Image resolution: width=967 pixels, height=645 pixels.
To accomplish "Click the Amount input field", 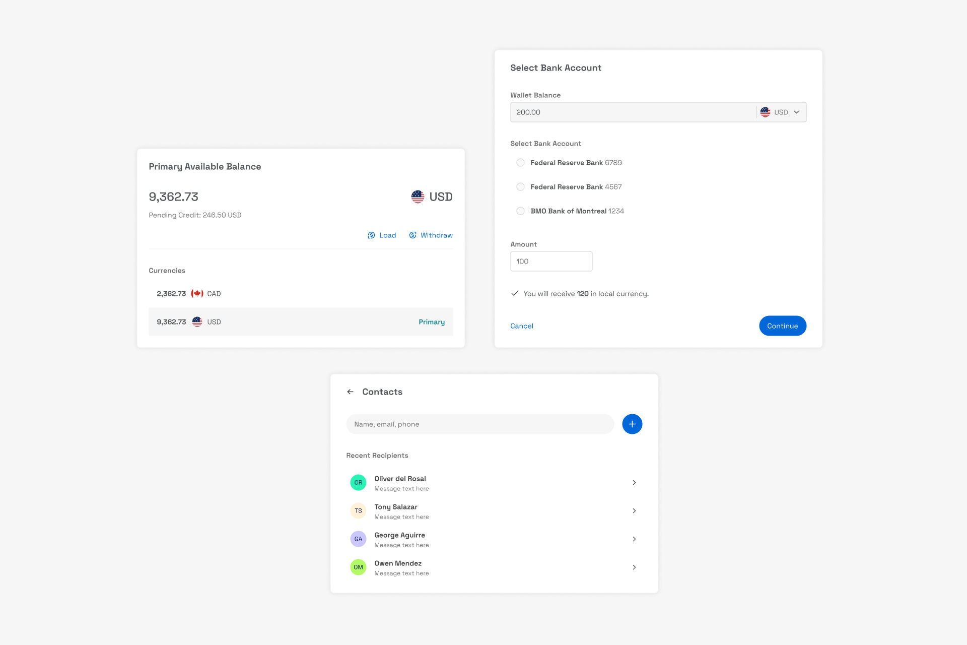I will 551,262.
